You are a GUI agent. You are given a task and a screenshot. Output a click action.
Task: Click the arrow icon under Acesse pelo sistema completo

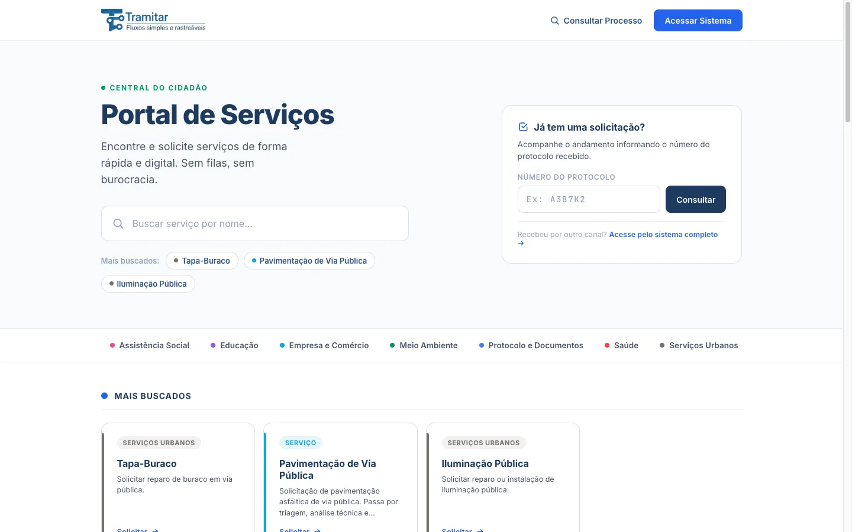(x=521, y=244)
